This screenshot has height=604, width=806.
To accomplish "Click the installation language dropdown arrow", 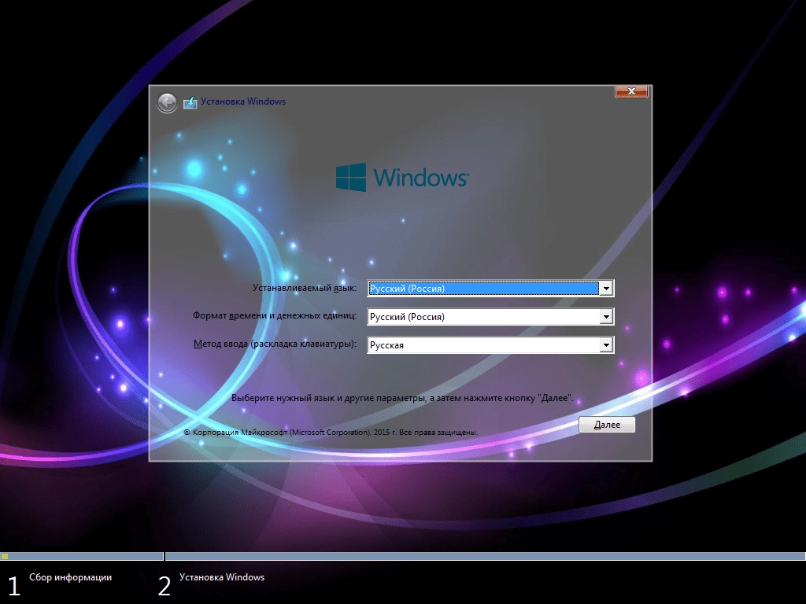I will point(606,288).
